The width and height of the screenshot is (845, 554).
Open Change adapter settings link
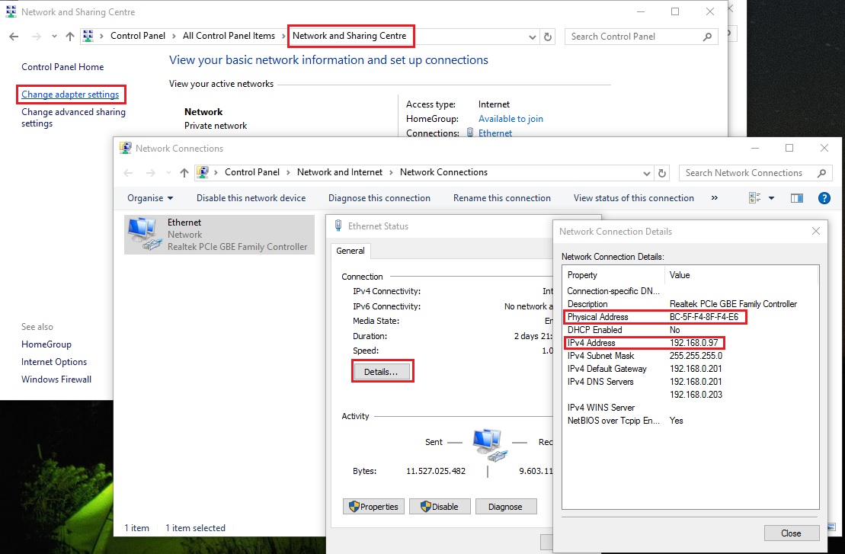click(x=70, y=94)
